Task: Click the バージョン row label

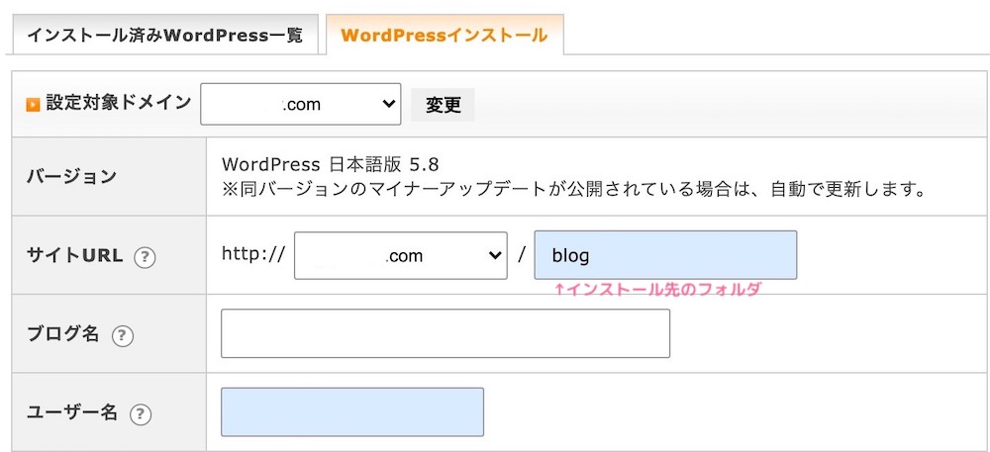Action: pos(72,176)
